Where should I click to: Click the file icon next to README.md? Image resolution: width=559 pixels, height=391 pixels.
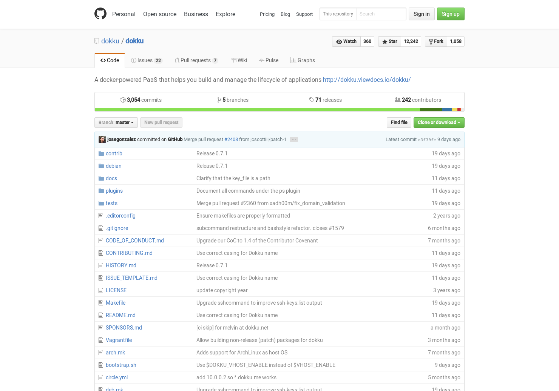coord(101,315)
